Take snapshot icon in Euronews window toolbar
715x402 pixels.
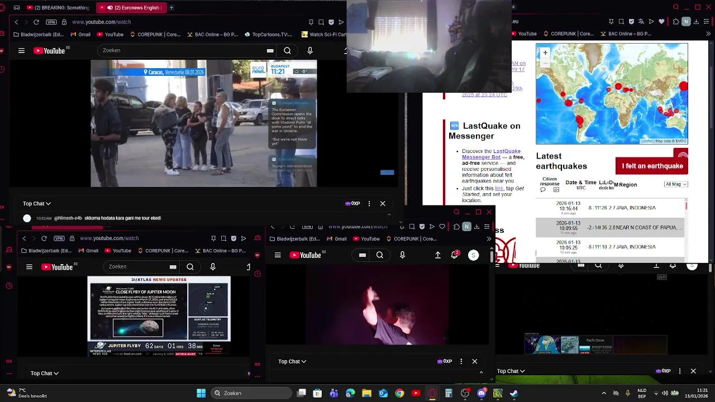pyautogui.click(x=321, y=22)
